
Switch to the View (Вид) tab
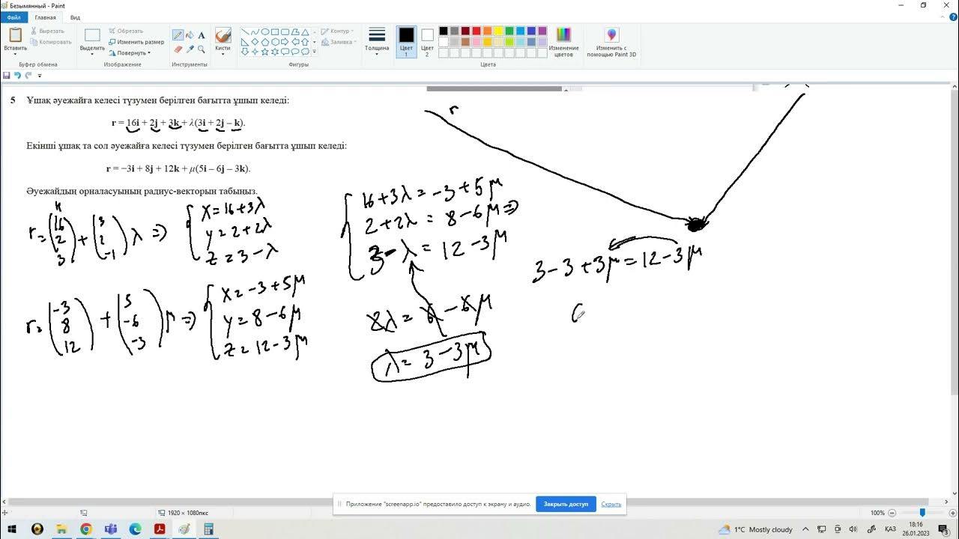(75, 17)
